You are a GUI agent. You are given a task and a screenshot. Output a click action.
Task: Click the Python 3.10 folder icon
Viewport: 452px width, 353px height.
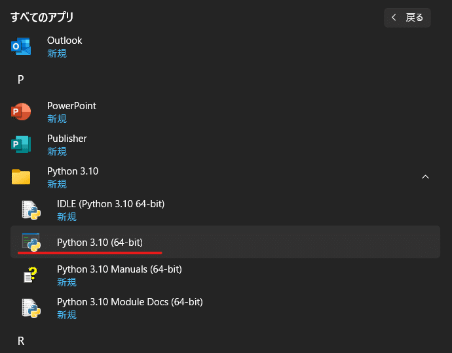tap(21, 176)
